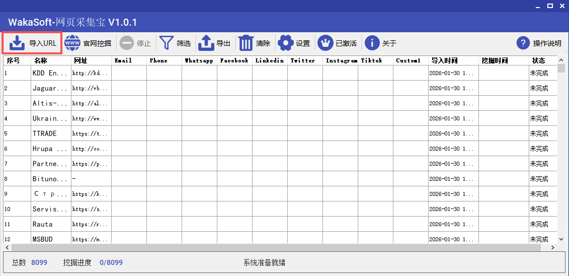Open the operation instructions help icon
Screen dimensions: 569x276
click(x=523, y=43)
